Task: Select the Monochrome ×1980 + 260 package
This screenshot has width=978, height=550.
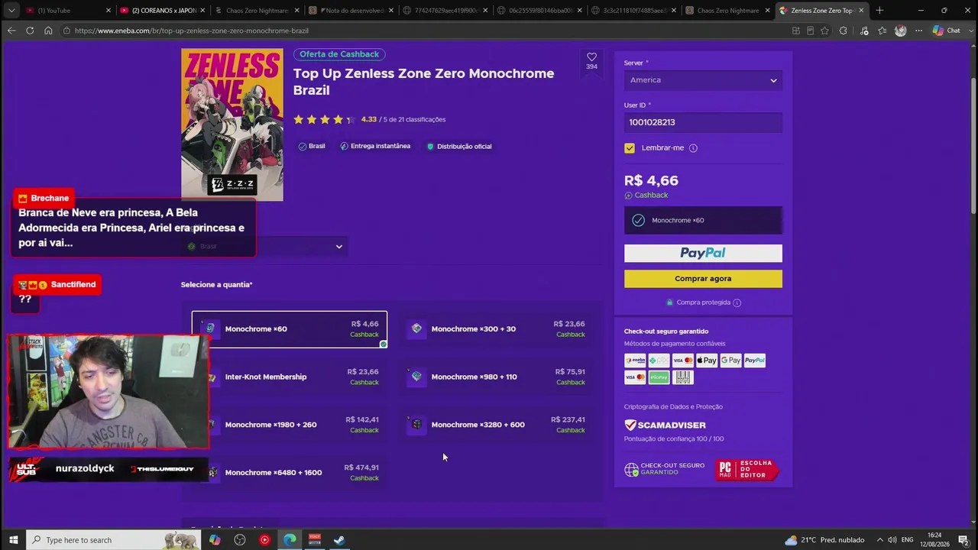Action: pos(290,425)
